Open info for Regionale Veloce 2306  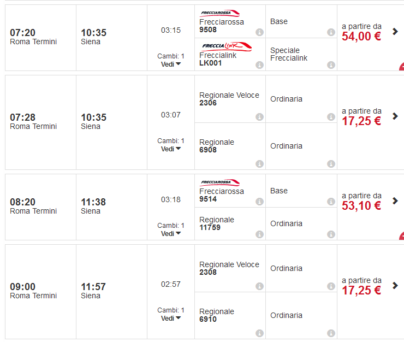coord(259,117)
